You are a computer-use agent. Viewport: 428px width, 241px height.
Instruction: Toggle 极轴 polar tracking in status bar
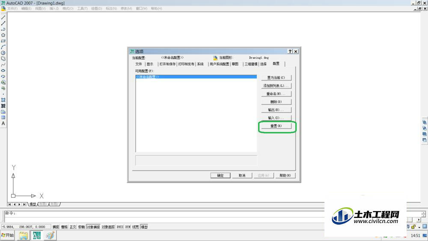(81, 227)
